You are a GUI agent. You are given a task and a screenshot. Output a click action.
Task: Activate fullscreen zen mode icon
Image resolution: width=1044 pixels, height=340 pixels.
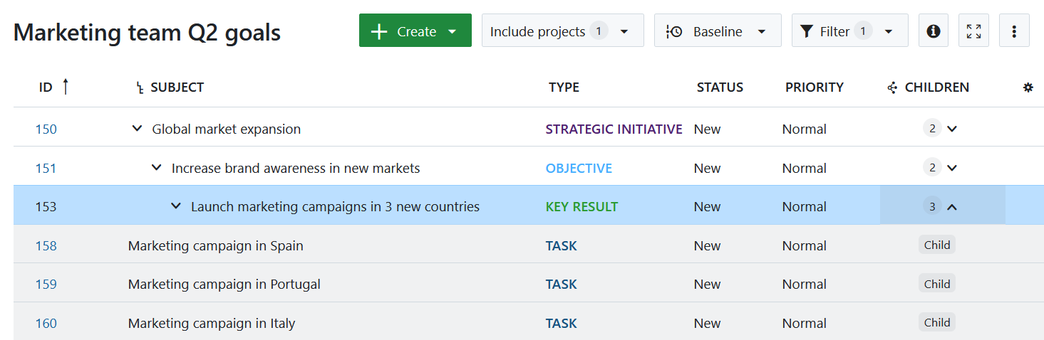point(973,31)
